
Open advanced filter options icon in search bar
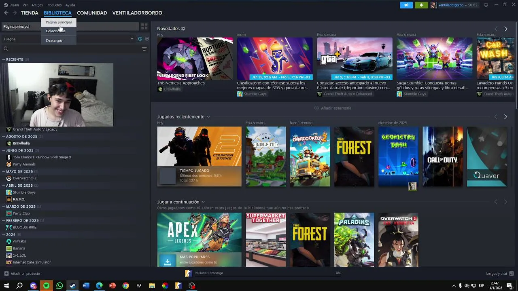[144, 49]
